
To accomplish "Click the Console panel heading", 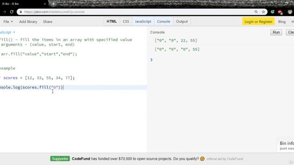I will click(x=157, y=32).
